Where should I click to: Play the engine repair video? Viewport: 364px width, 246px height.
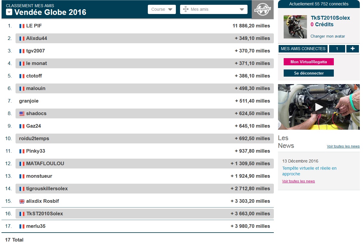pyautogui.click(x=319, y=107)
